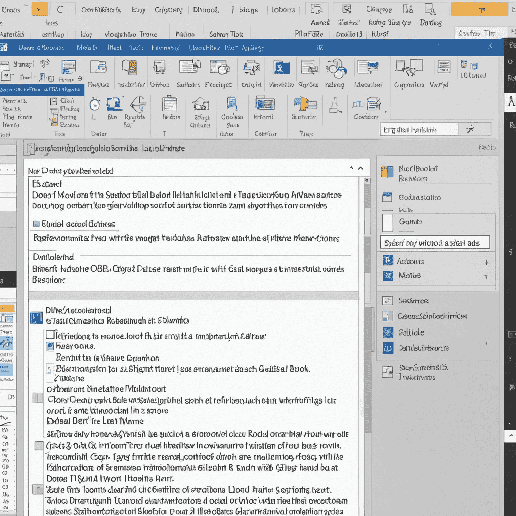The width and height of the screenshot is (516, 516).
Task: Click the Crtn.hl ribbon icon
Action: (251, 68)
